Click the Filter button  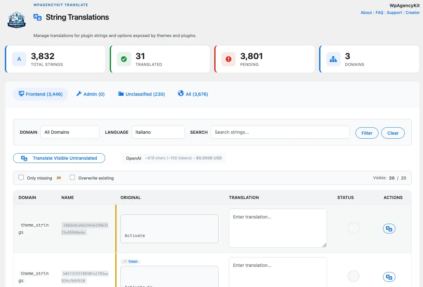click(x=367, y=133)
